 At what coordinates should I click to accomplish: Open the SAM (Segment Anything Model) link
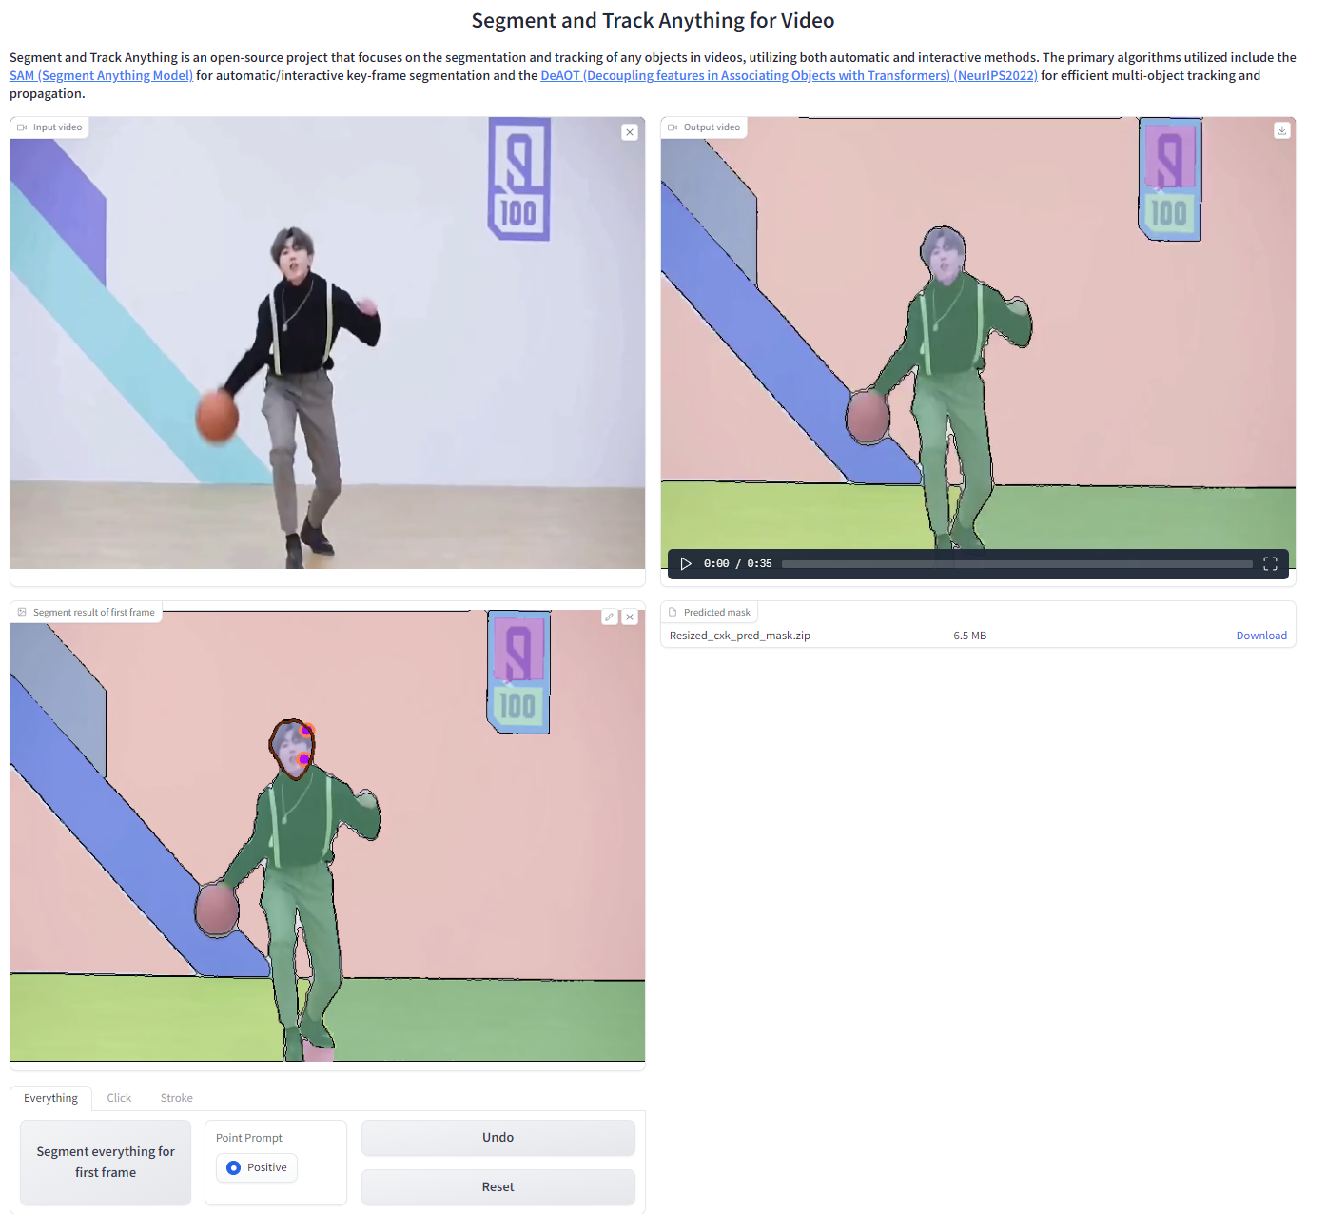(x=101, y=75)
